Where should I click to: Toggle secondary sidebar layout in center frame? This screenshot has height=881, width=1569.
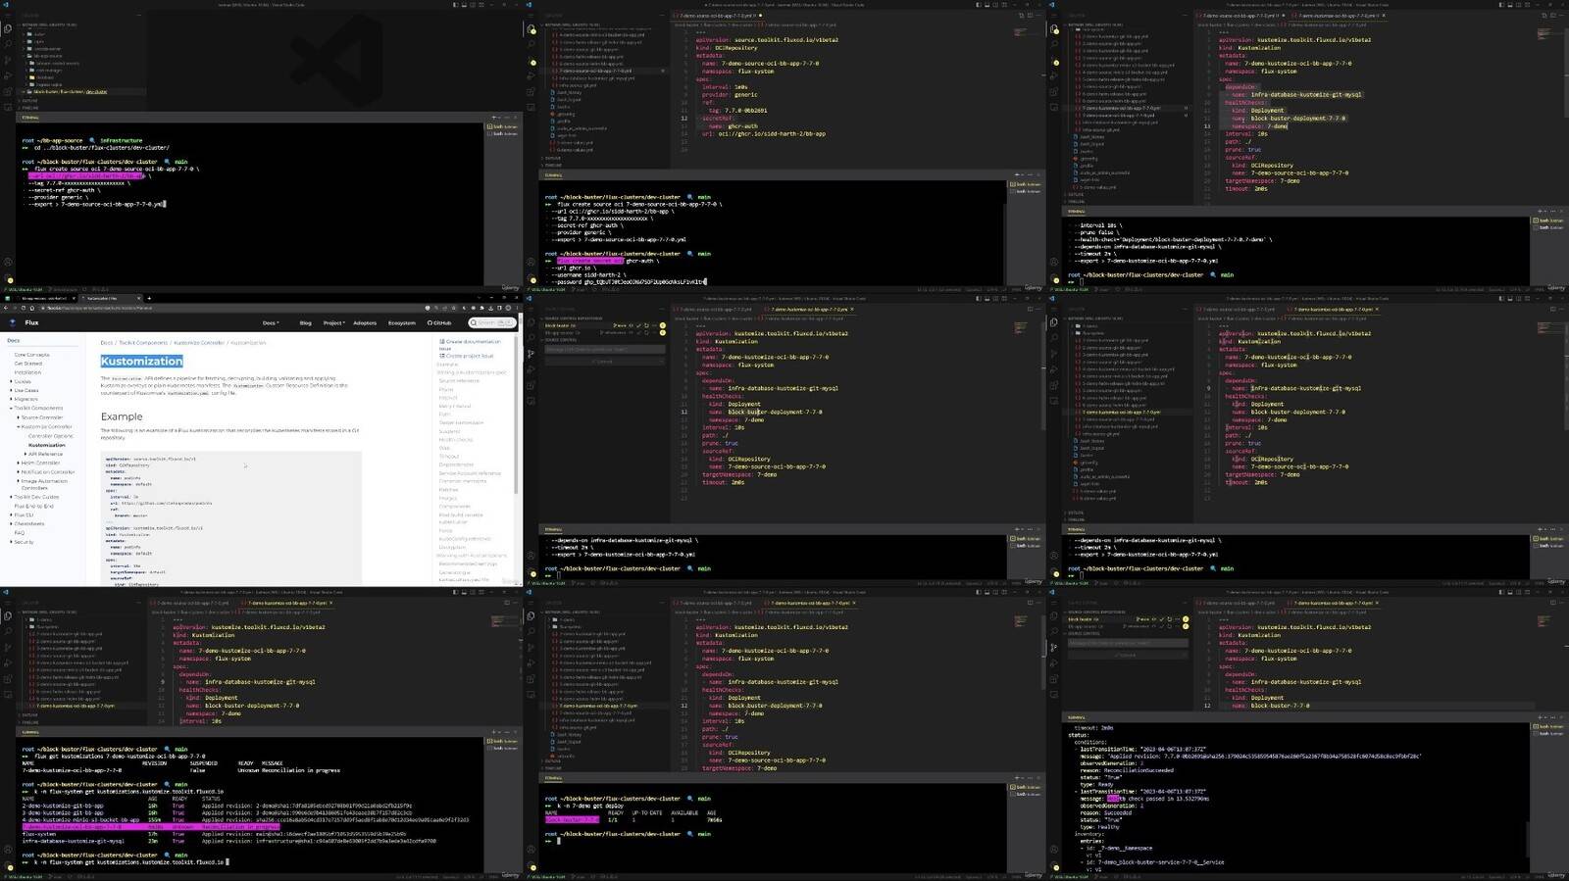[x=995, y=299]
